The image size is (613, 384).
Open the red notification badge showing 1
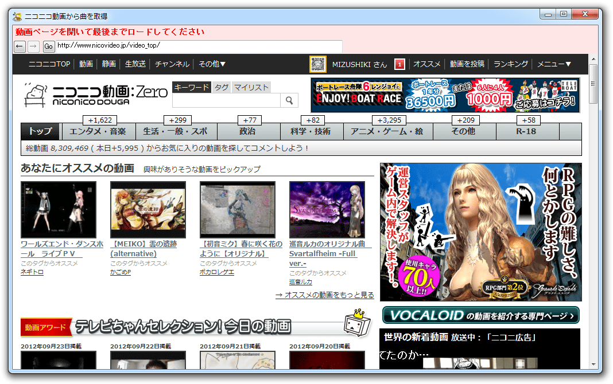(x=399, y=64)
